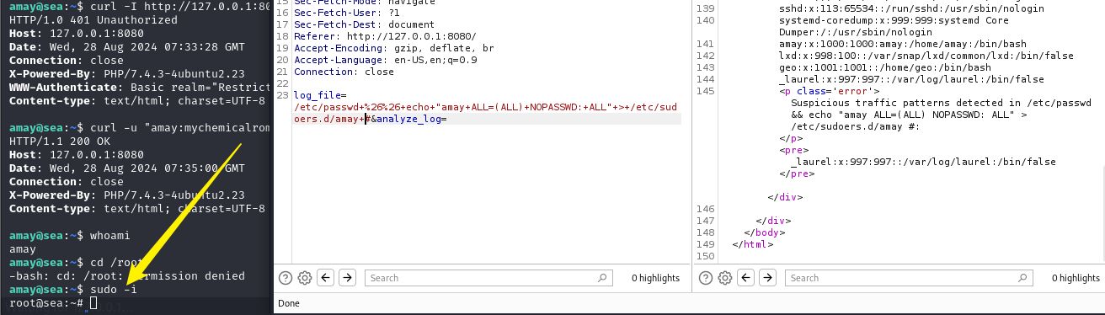Open help icon in response panel footer
The image size is (1105, 315).
705,278
